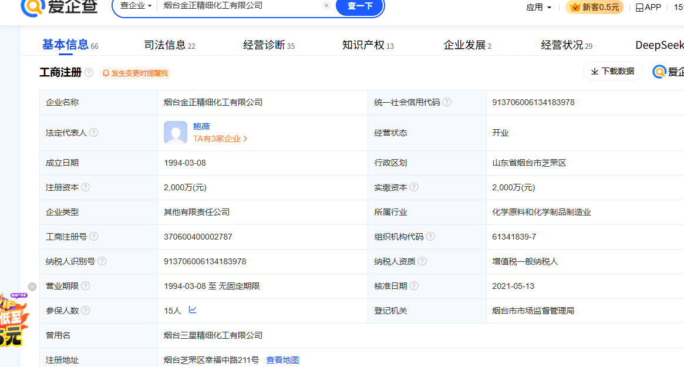Screen dimensions: 684x367
Task: Open help icon beside 组织机构代码
Action: (x=430, y=237)
